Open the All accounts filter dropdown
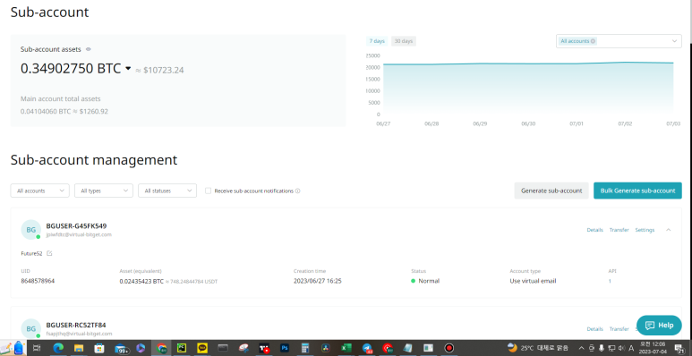 [39, 191]
